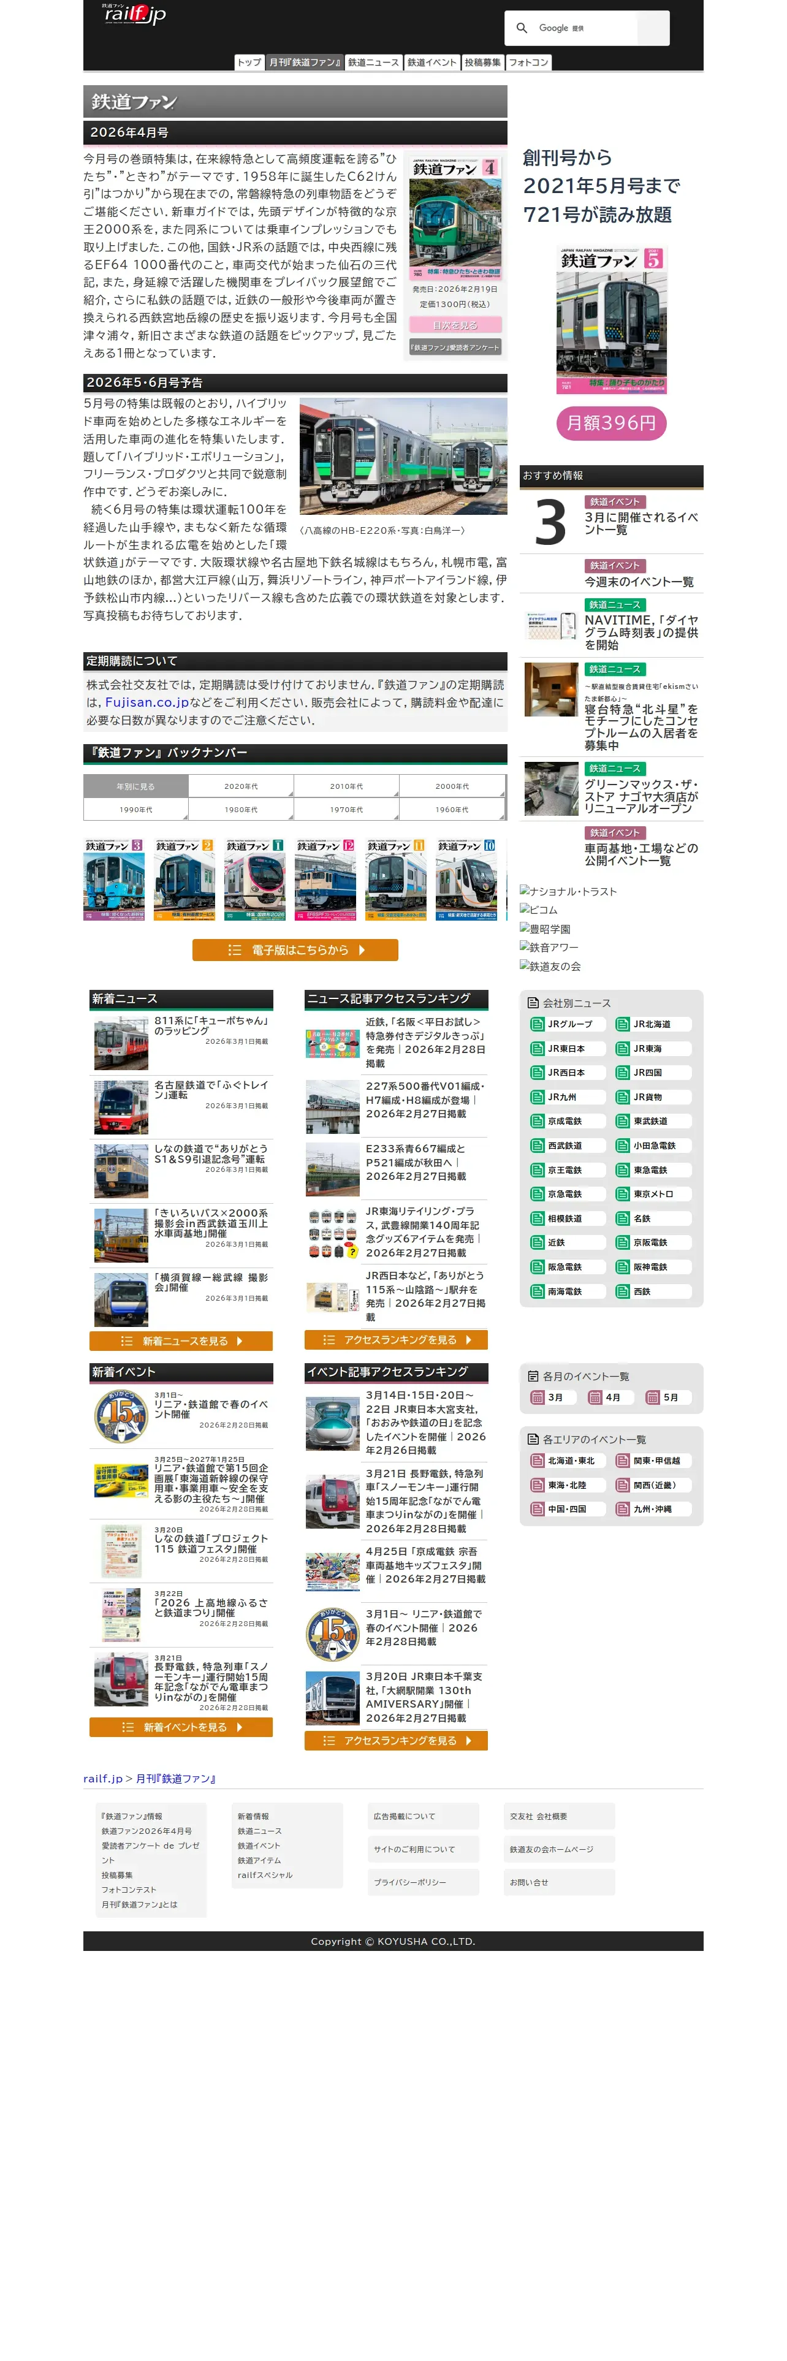Select the 1960年代 back number tab
Image resolution: width=787 pixels, height=2361 pixels.
(452, 809)
